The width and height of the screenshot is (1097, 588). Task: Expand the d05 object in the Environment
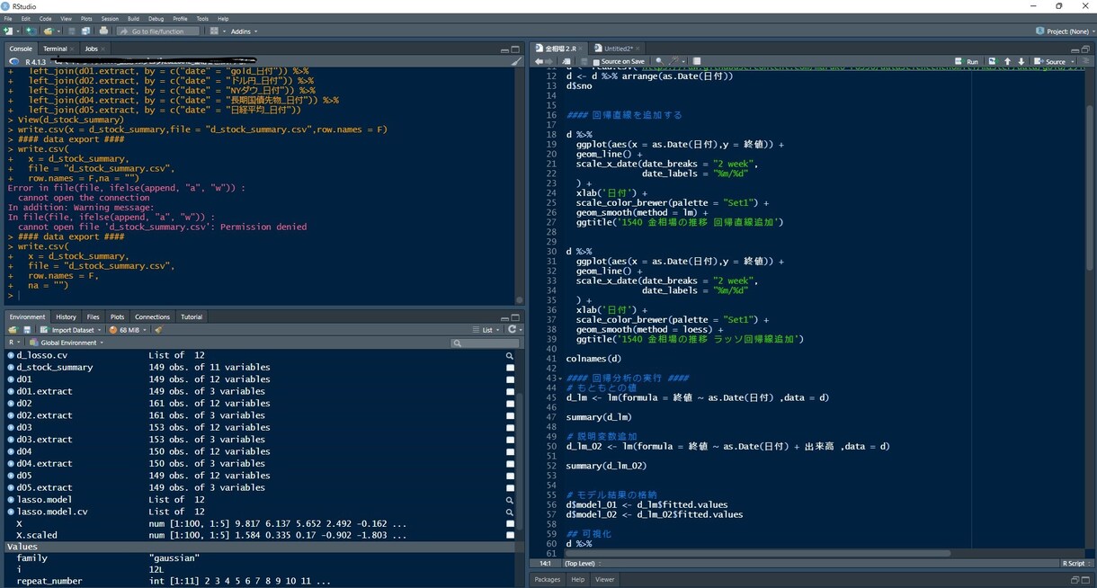(11, 476)
